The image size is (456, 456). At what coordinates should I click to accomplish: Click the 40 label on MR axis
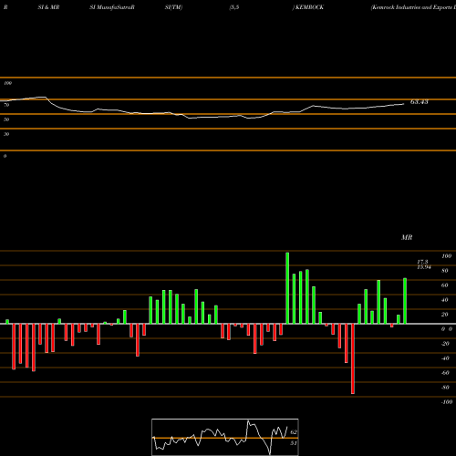coord(445,300)
